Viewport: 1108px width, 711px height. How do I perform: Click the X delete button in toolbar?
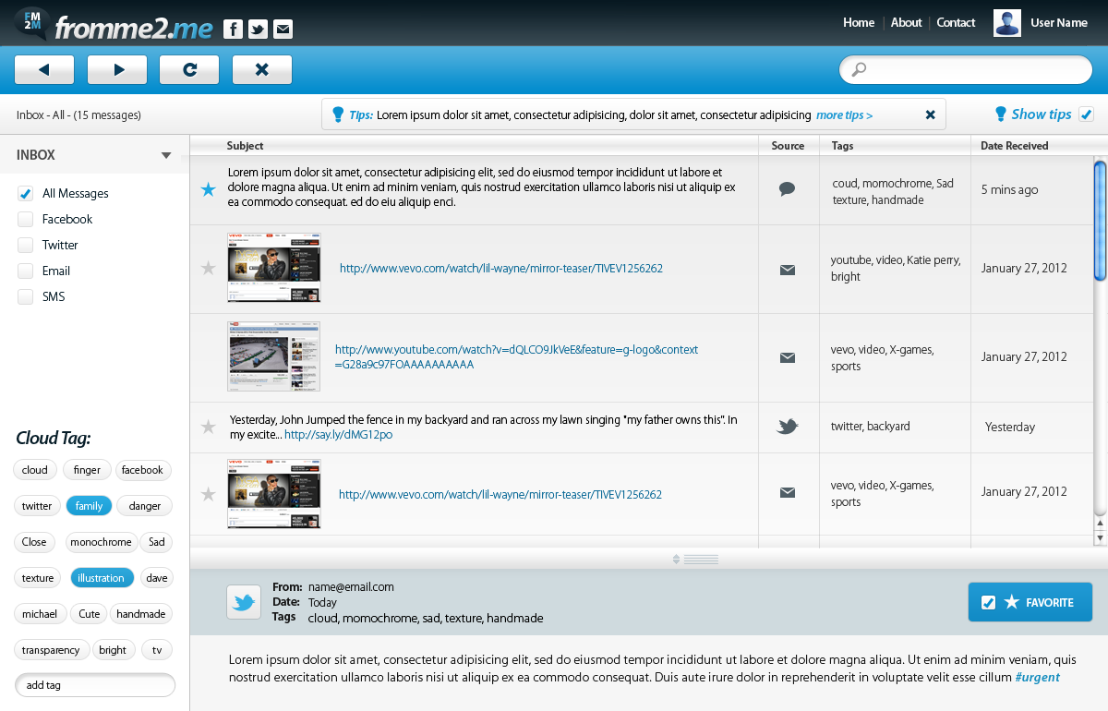tap(261, 69)
